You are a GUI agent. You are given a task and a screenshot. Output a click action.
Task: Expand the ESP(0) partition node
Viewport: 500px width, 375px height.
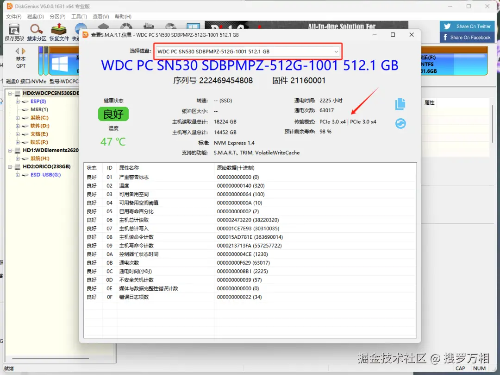18,102
